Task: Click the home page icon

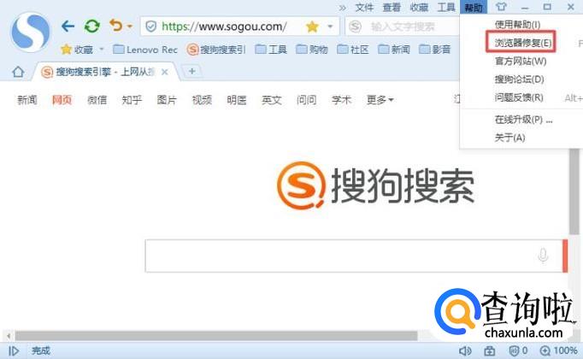Action: click(x=18, y=72)
